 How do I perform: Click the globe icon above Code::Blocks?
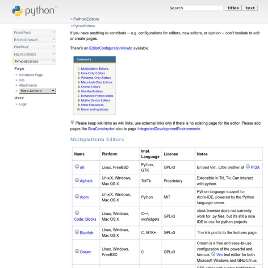tap(77, 213)
